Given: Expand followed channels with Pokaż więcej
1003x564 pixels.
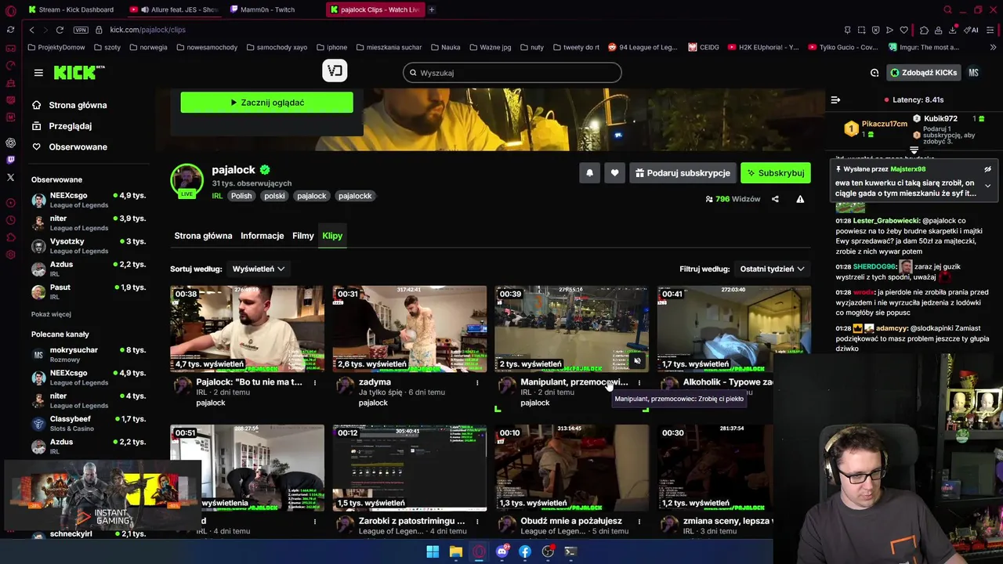Looking at the screenshot, I should point(51,314).
